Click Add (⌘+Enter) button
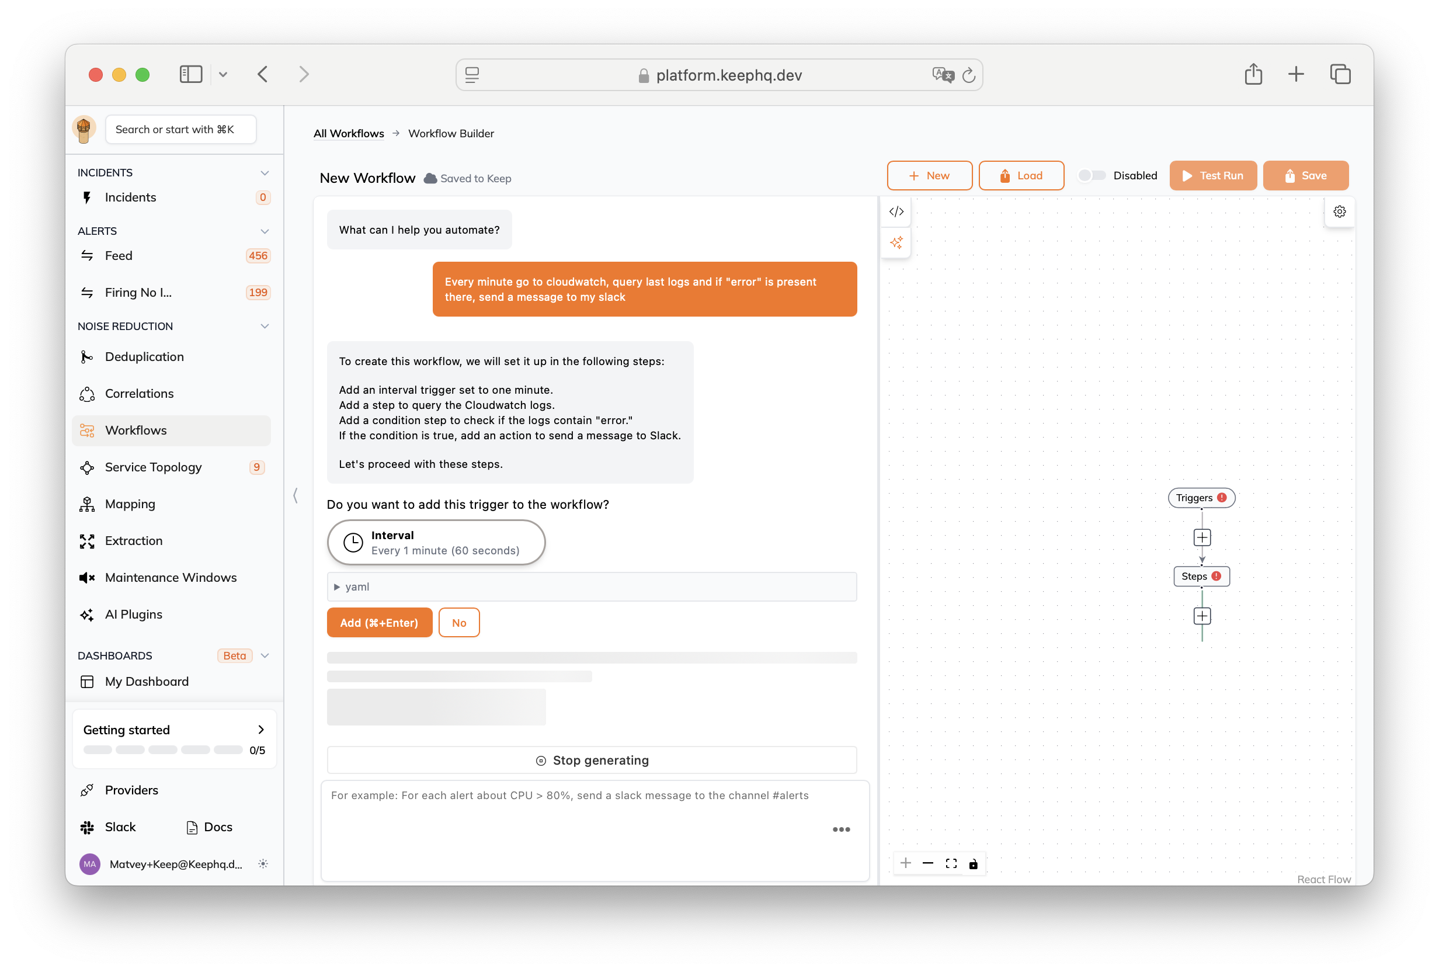The image size is (1439, 972). (379, 623)
